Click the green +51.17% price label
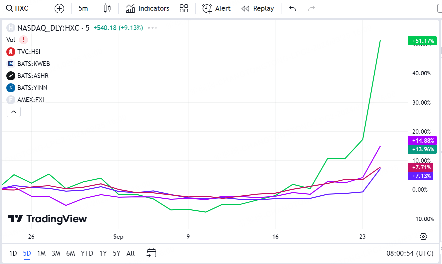The image size is (442, 264). pos(422,41)
